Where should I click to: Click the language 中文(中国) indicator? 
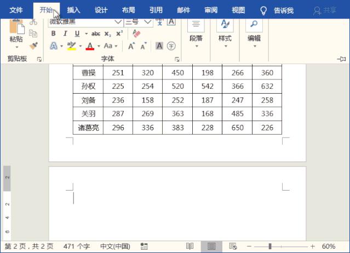[115, 246]
